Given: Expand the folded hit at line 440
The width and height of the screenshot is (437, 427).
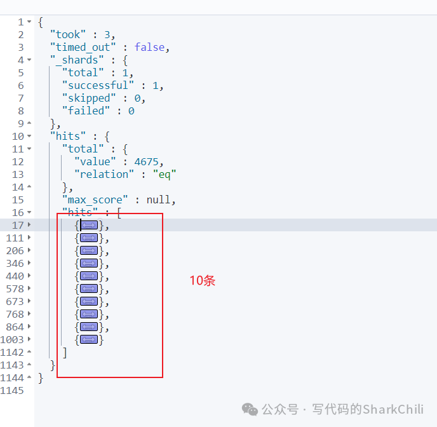Looking at the screenshot, I should [x=29, y=276].
